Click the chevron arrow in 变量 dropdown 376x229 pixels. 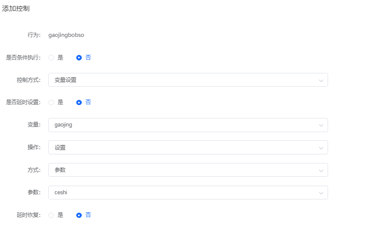[x=321, y=125]
